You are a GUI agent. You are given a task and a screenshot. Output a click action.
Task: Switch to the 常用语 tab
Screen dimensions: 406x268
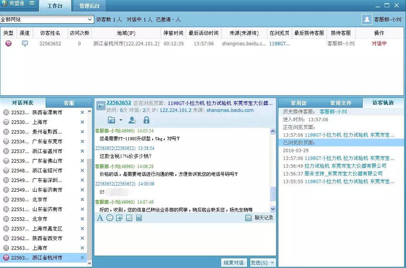[x=299, y=103]
